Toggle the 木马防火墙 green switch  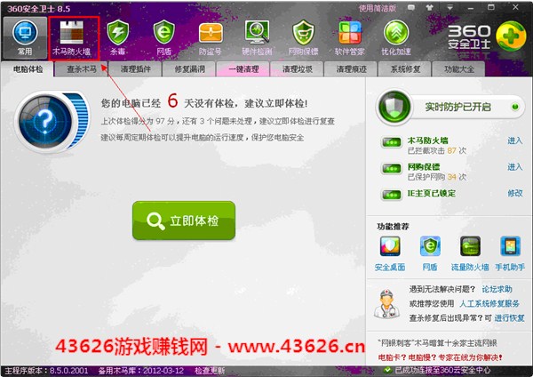pyautogui.click(x=391, y=142)
